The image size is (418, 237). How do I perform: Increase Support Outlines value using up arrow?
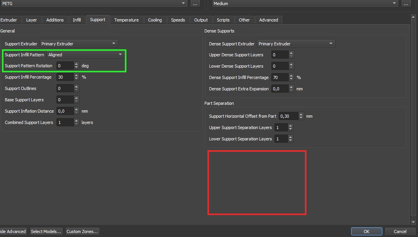[76, 87]
